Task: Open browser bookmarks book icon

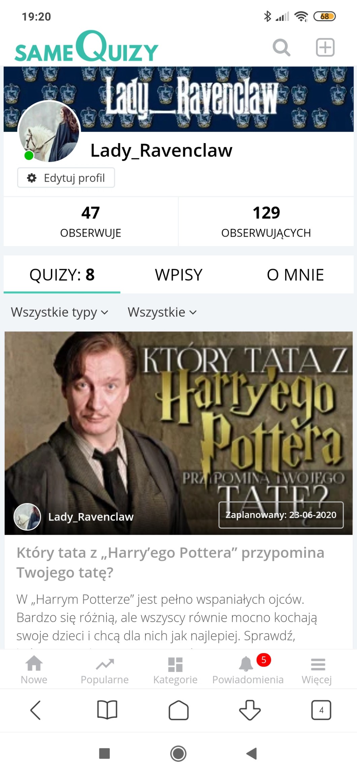Action: 107,710
